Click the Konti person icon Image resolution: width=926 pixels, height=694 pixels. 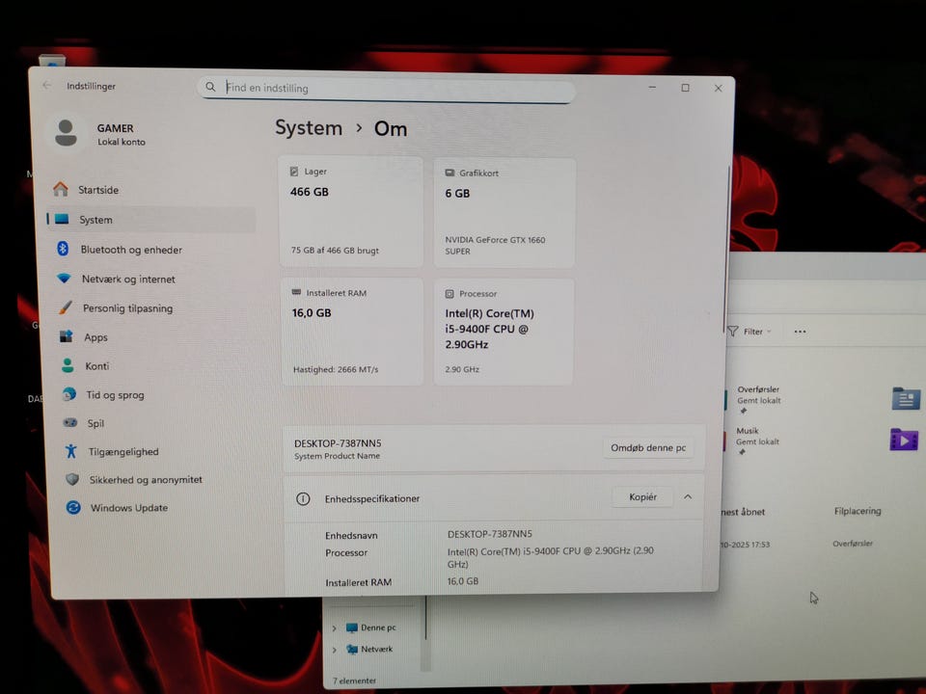coord(68,366)
